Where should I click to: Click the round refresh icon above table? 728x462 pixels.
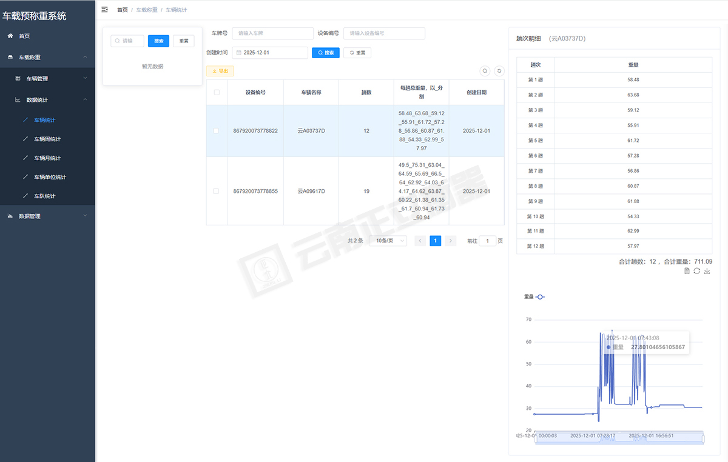pos(499,71)
